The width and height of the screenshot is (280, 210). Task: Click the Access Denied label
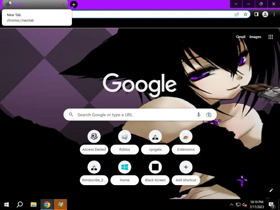click(x=94, y=150)
